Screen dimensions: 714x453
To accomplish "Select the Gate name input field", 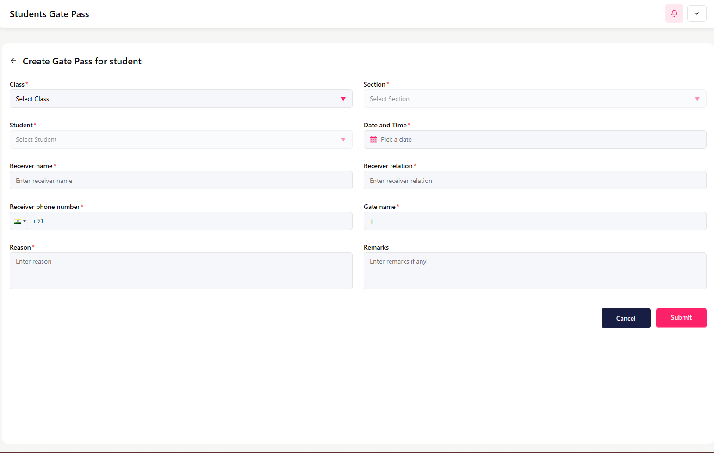I will pos(535,221).
